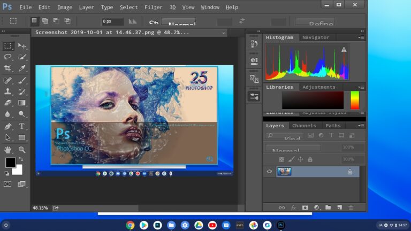Create a new layer icon

click(x=340, y=207)
